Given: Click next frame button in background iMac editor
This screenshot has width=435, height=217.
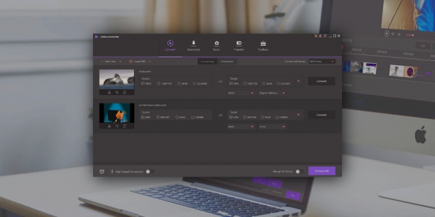Looking at the screenshot, I should click(399, 34).
